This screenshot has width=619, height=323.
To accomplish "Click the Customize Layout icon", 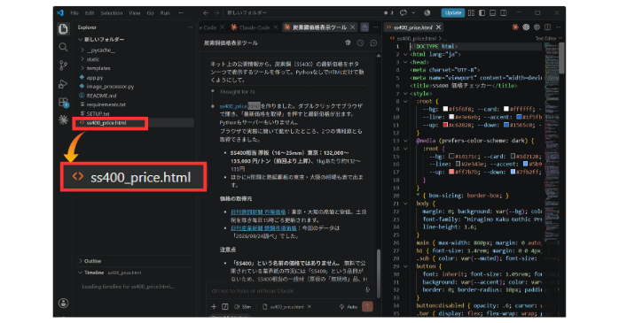I will point(471,13).
